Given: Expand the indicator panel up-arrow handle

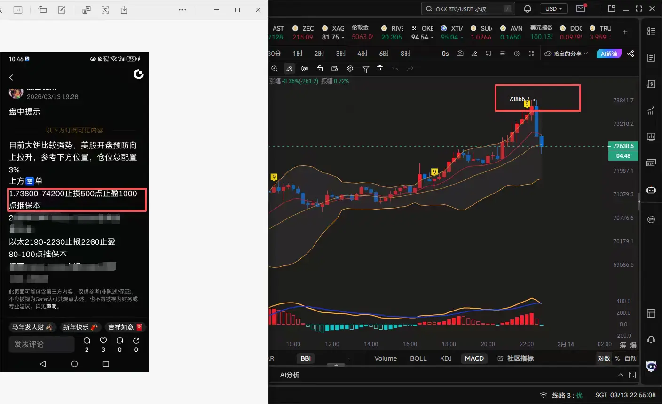Looking at the screenshot, I should pyautogui.click(x=336, y=365).
